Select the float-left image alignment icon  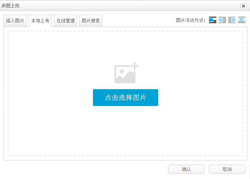coord(222,20)
